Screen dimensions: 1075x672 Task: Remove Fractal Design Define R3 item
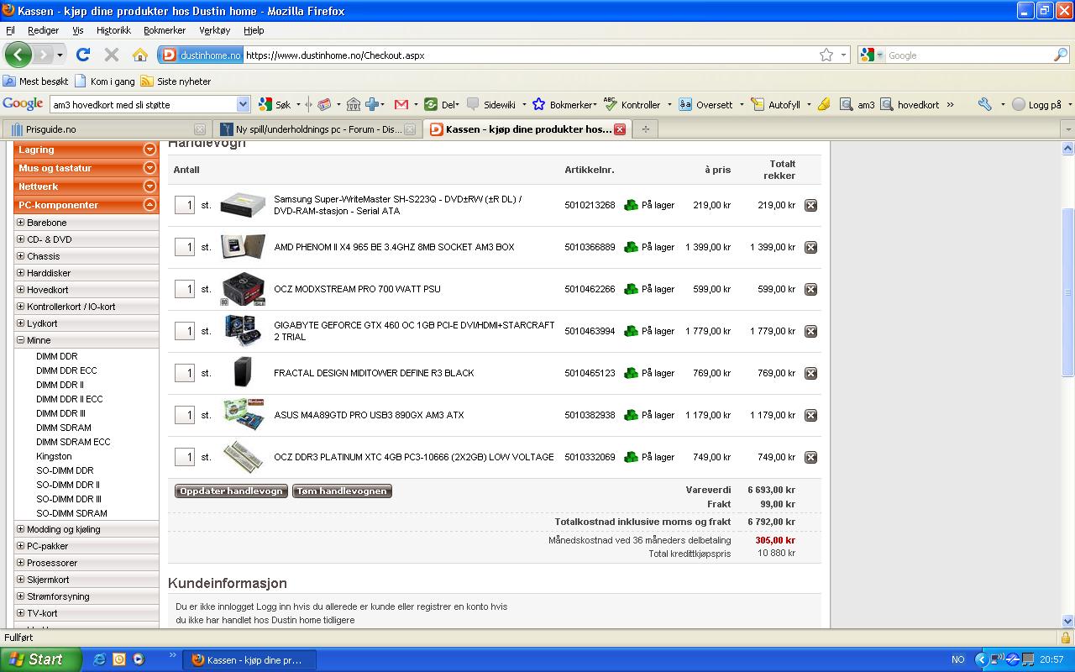(810, 373)
